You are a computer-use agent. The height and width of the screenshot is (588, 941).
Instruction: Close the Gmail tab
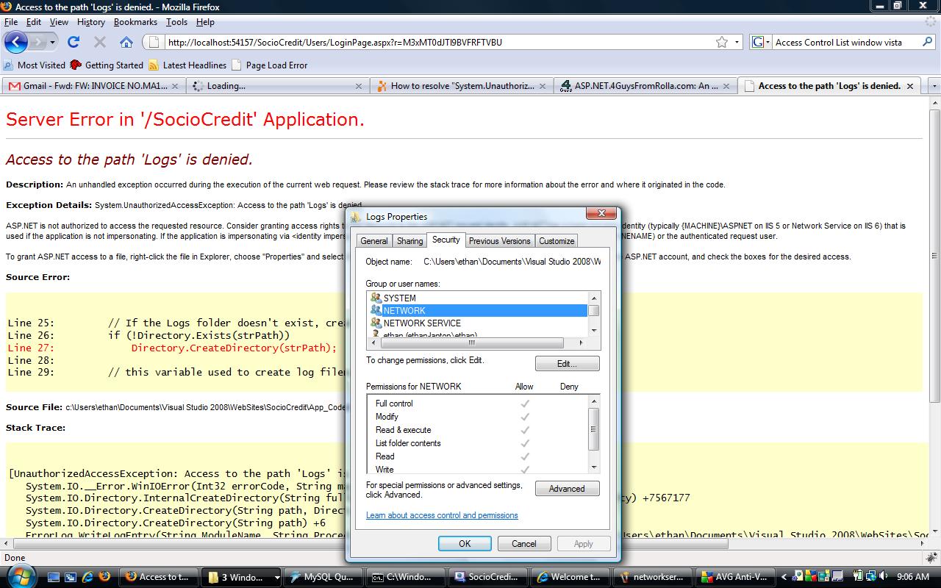click(x=175, y=86)
